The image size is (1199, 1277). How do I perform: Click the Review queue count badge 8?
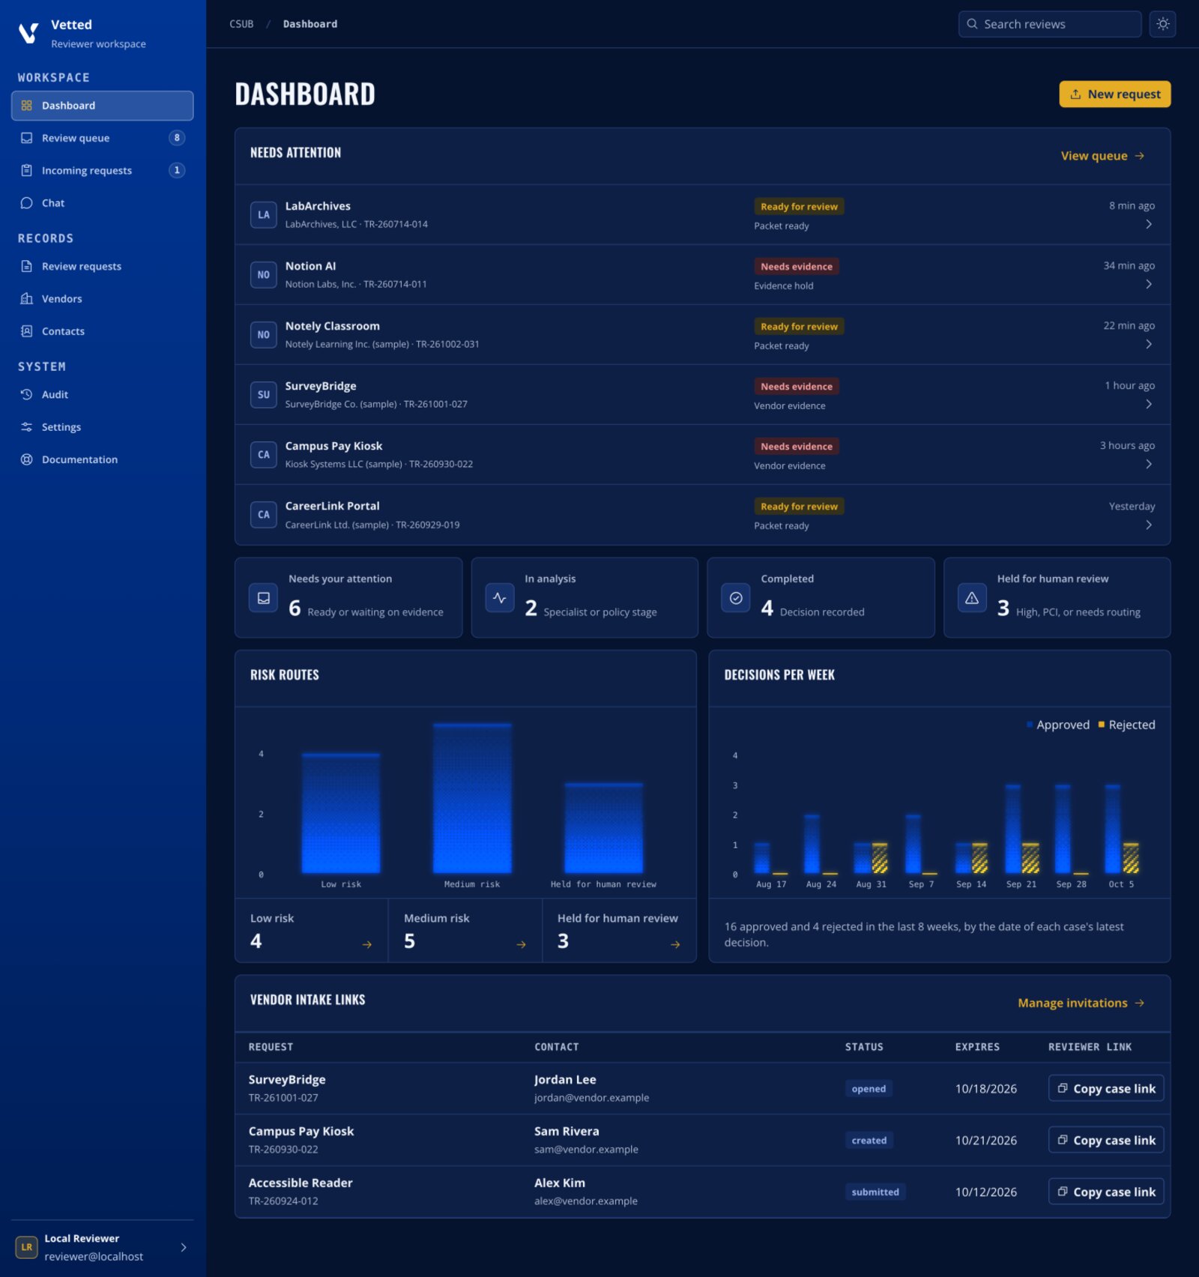point(177,138)
